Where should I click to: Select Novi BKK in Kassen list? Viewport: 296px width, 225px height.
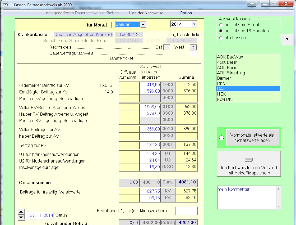pyautogui.click(x=248, y=100)
